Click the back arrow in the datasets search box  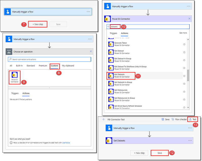pos(109,27)
